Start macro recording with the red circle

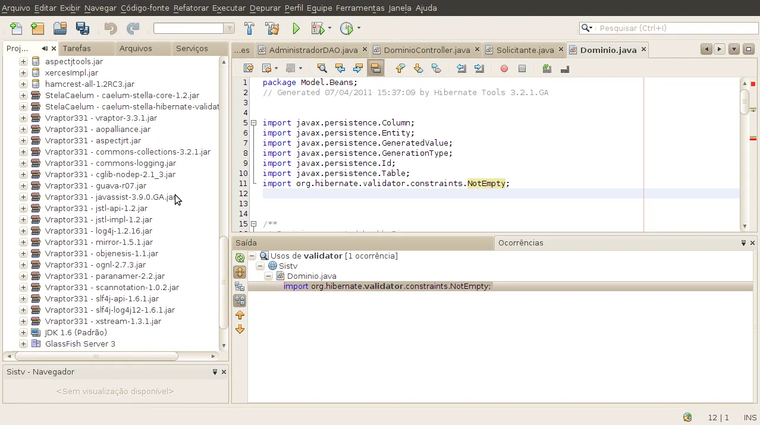[x=504, y=68]
